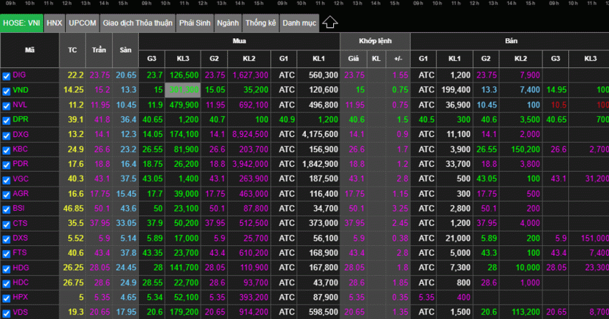609x319 pixels.
Task: Toggle the HPX row checkbox
Action: pyautogui.click(x=6, y=298)
